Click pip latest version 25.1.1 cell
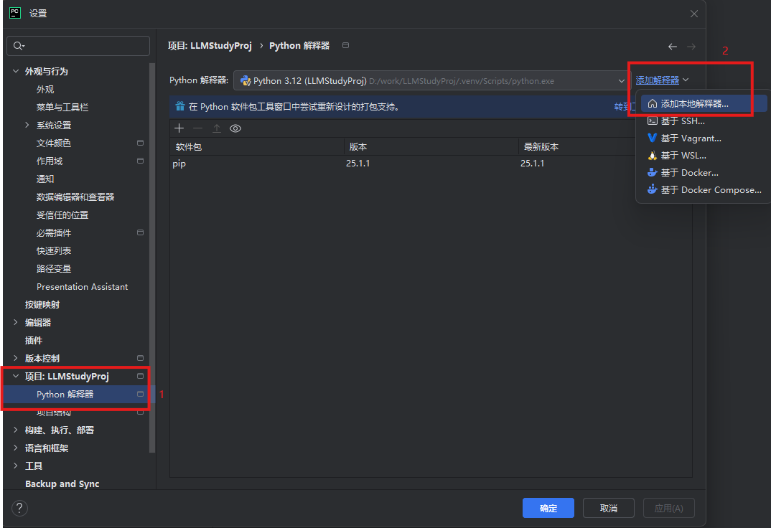This screenshot has height=528, width=771. [x=533, y=164]
